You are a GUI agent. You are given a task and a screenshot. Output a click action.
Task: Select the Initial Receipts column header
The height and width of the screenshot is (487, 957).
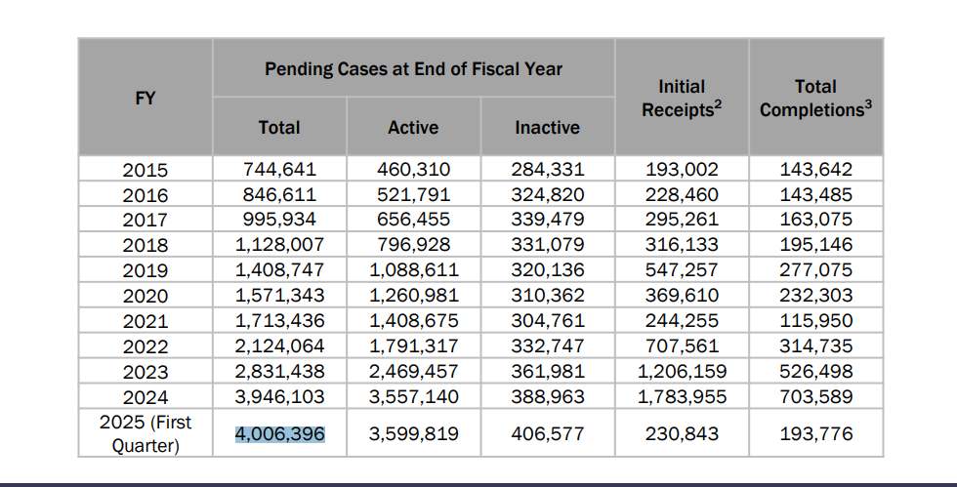click(x=682, y=99)
